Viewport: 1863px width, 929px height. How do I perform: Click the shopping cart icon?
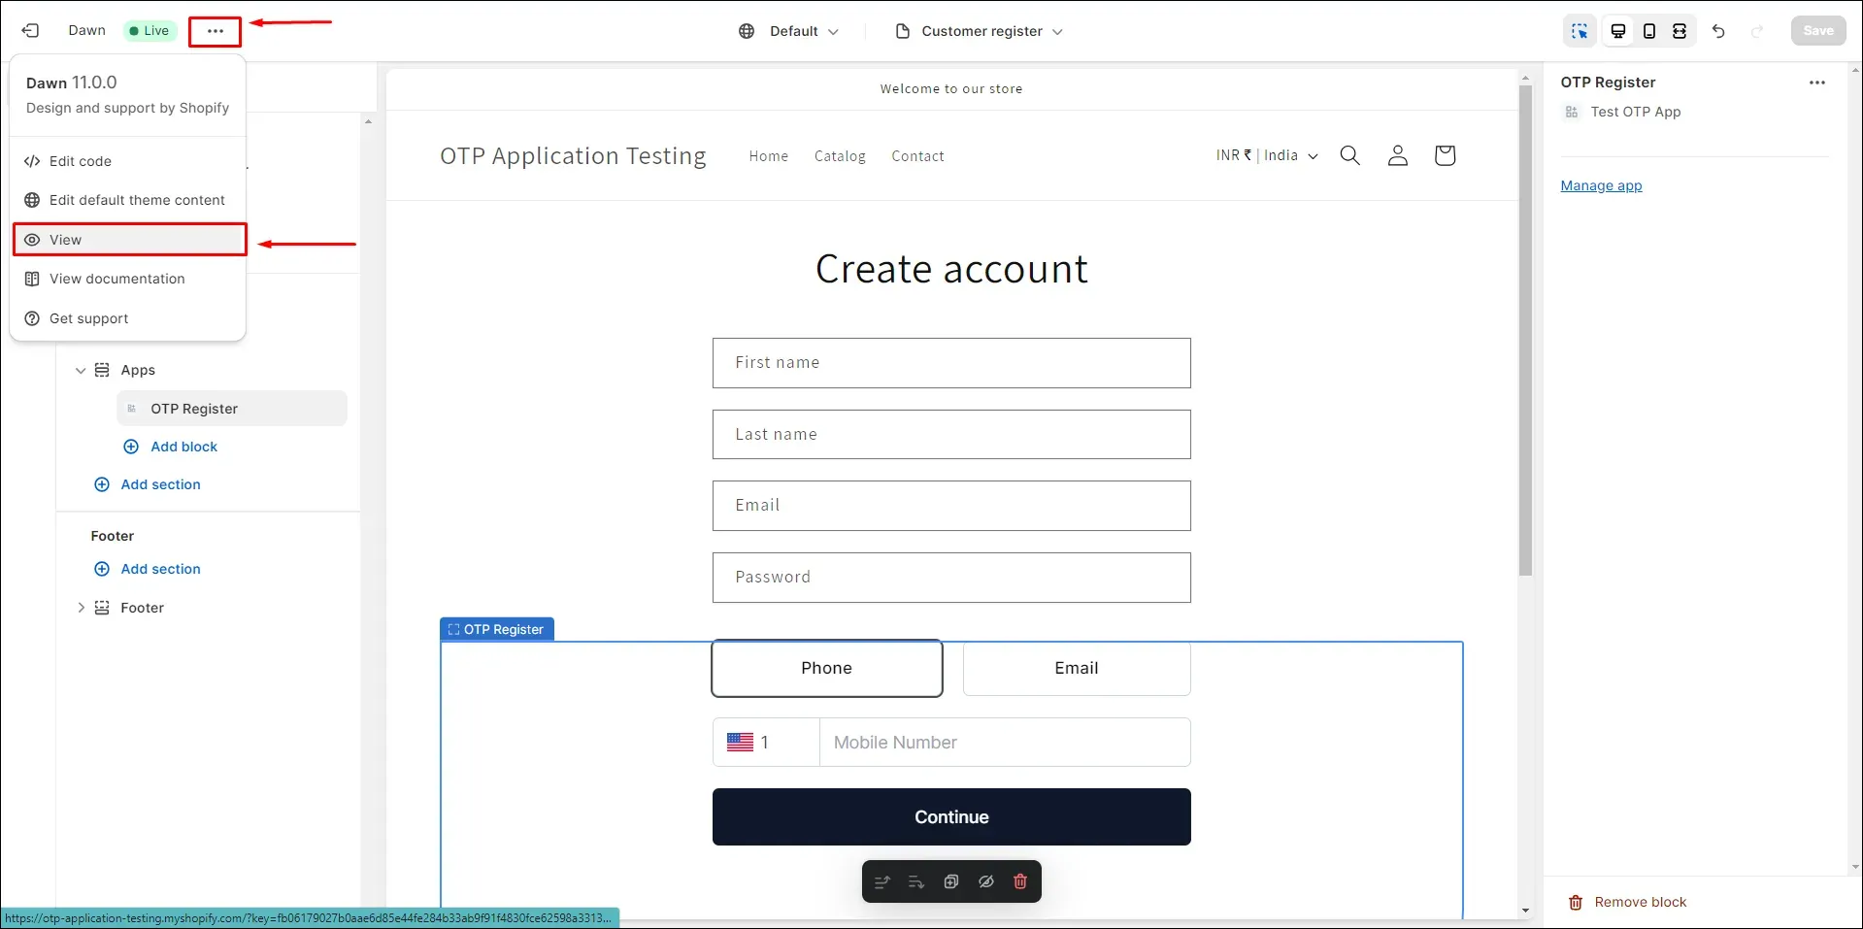[x=1445, y=155]
